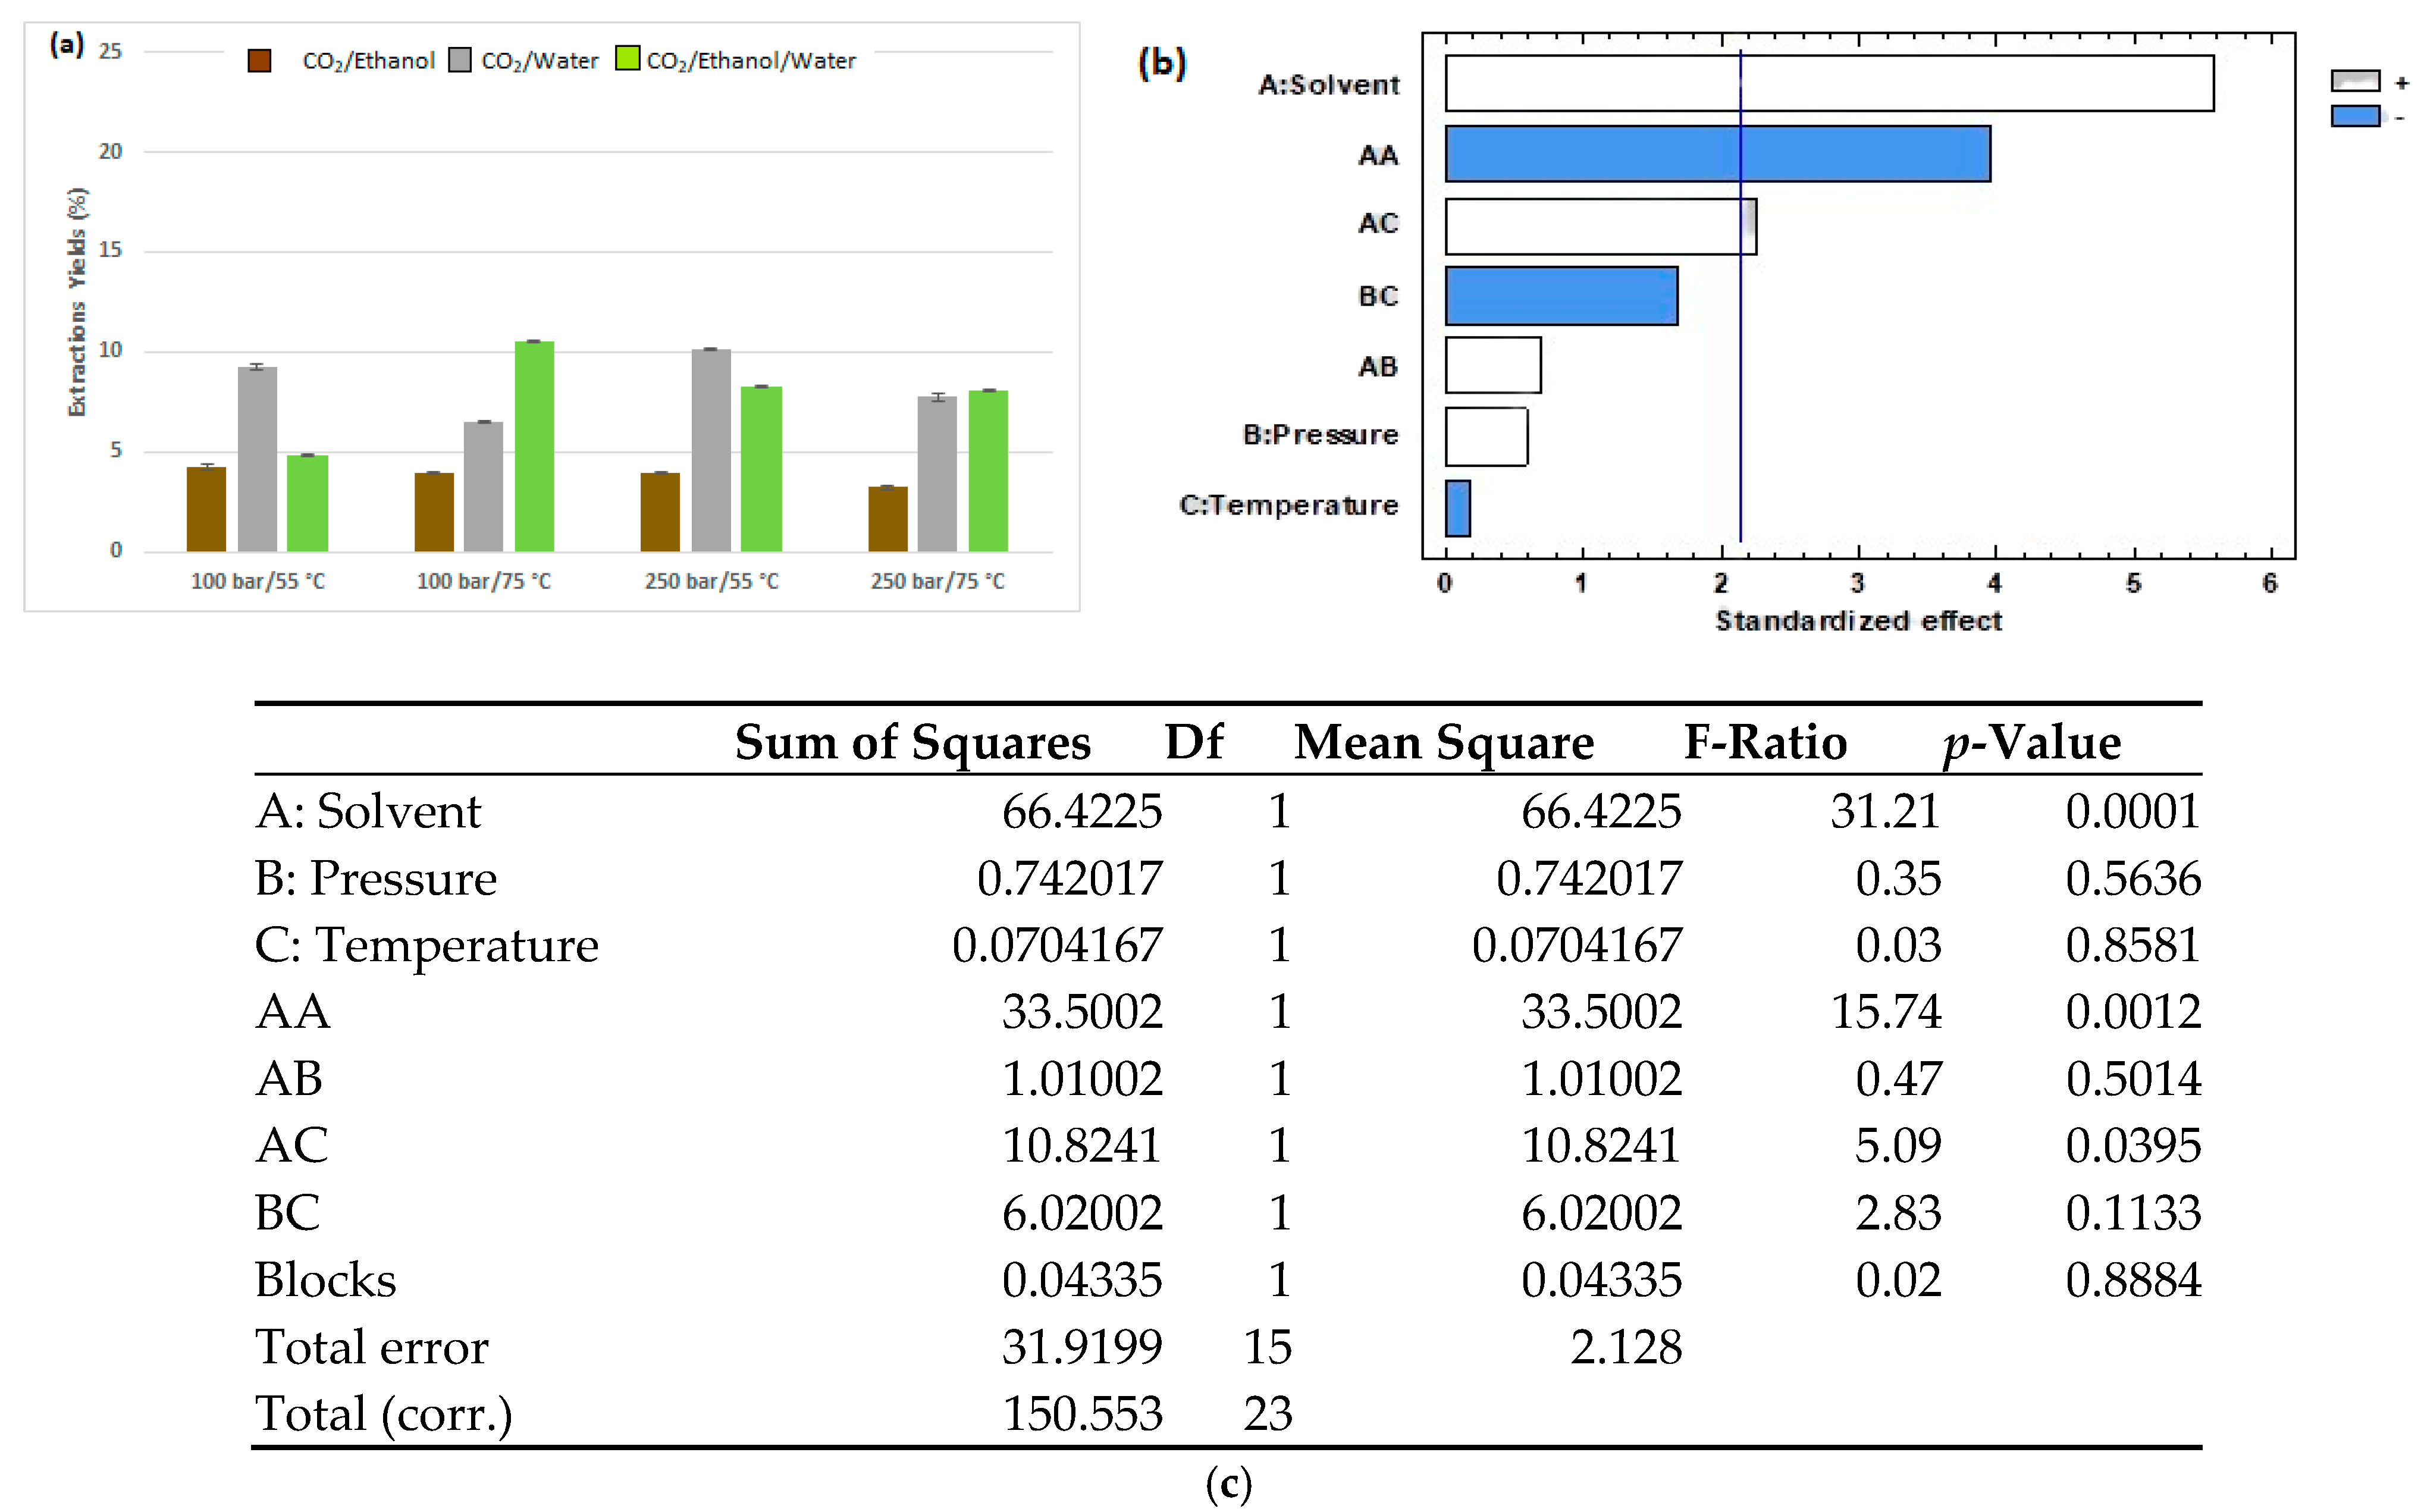Click the 100 bar/55 °C axis label
The height and width of the screenshot is (1512, 2421).
(258, 581)
